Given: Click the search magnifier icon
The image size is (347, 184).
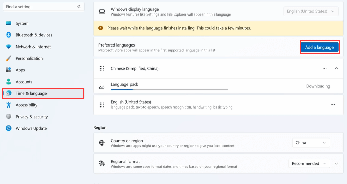Looking at the screenshot, I should point(79,7).
